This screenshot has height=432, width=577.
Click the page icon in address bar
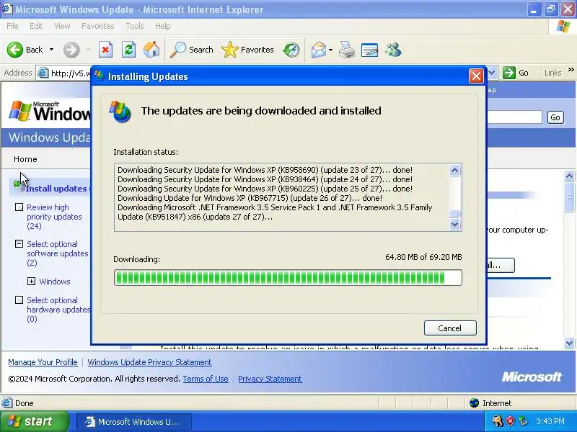(x=43, y=73)
